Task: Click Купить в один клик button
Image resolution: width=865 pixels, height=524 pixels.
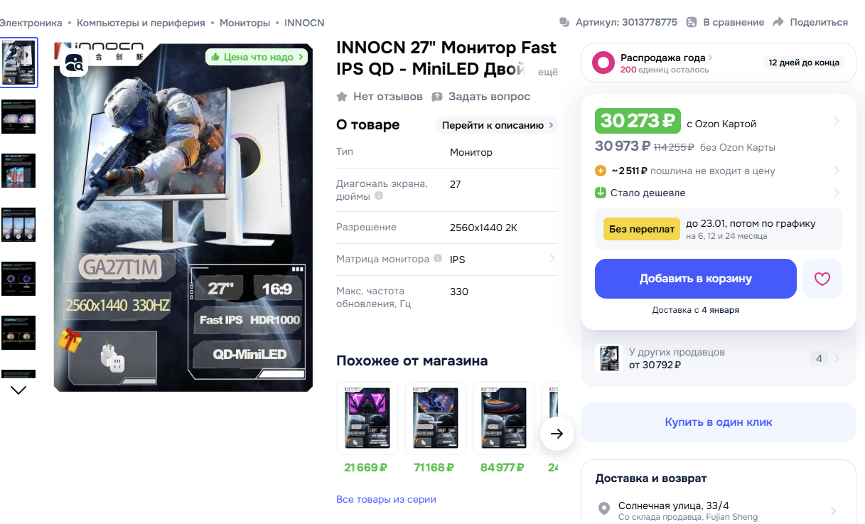Action: pyautogui.click(x=719, y=422)
